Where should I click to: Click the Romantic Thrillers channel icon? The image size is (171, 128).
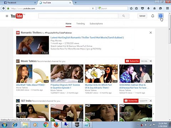[x=18, y=33]
